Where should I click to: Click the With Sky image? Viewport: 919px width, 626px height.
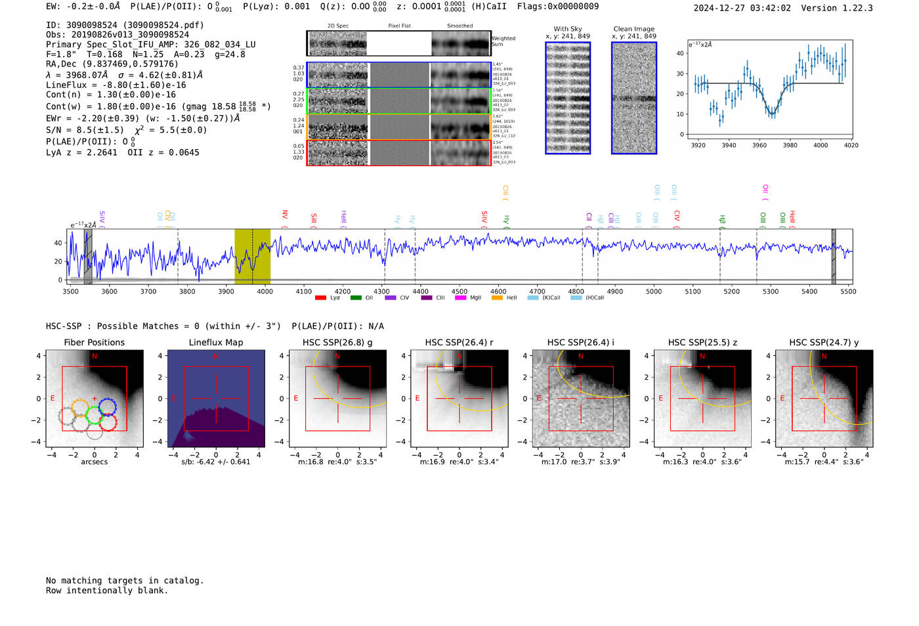pos(568,98)
